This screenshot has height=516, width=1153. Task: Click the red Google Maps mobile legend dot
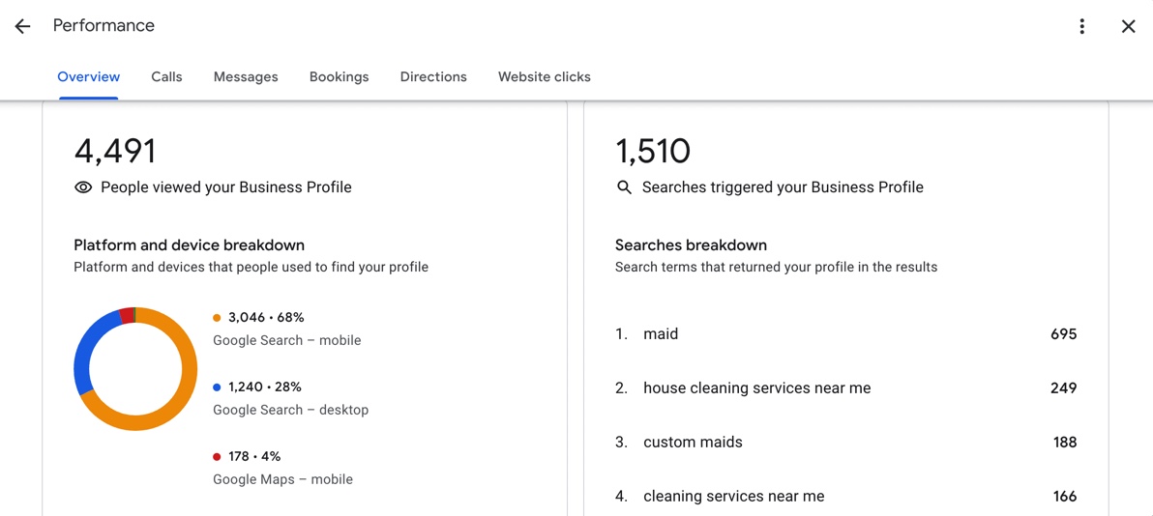[x=217, y=456]
